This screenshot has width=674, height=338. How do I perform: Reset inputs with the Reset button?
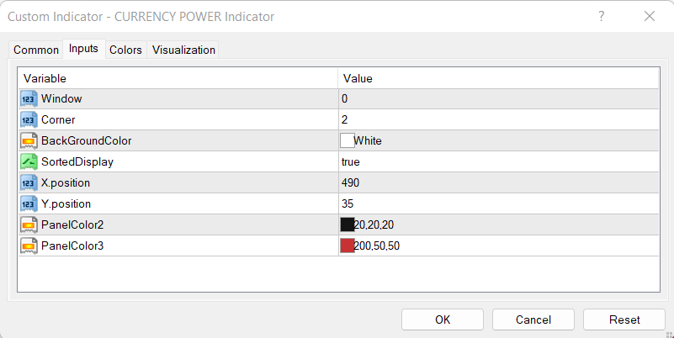(624, 320)
